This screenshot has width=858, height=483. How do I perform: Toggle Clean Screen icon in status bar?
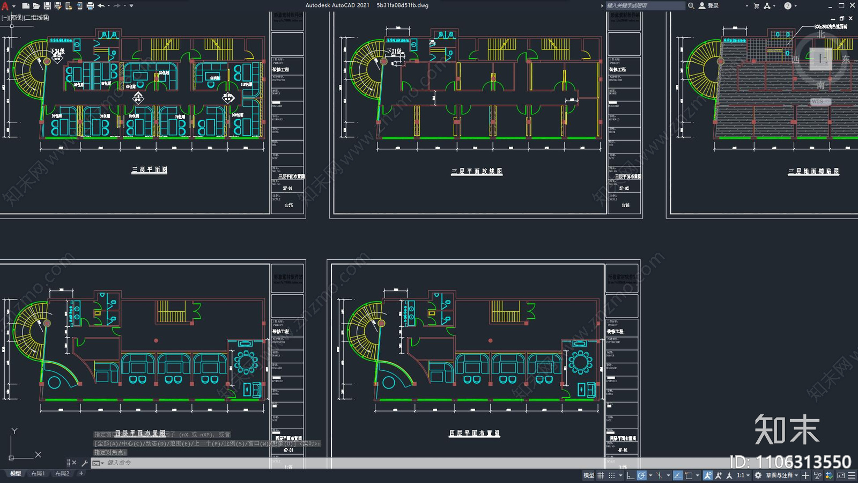[x=841, y=475]
